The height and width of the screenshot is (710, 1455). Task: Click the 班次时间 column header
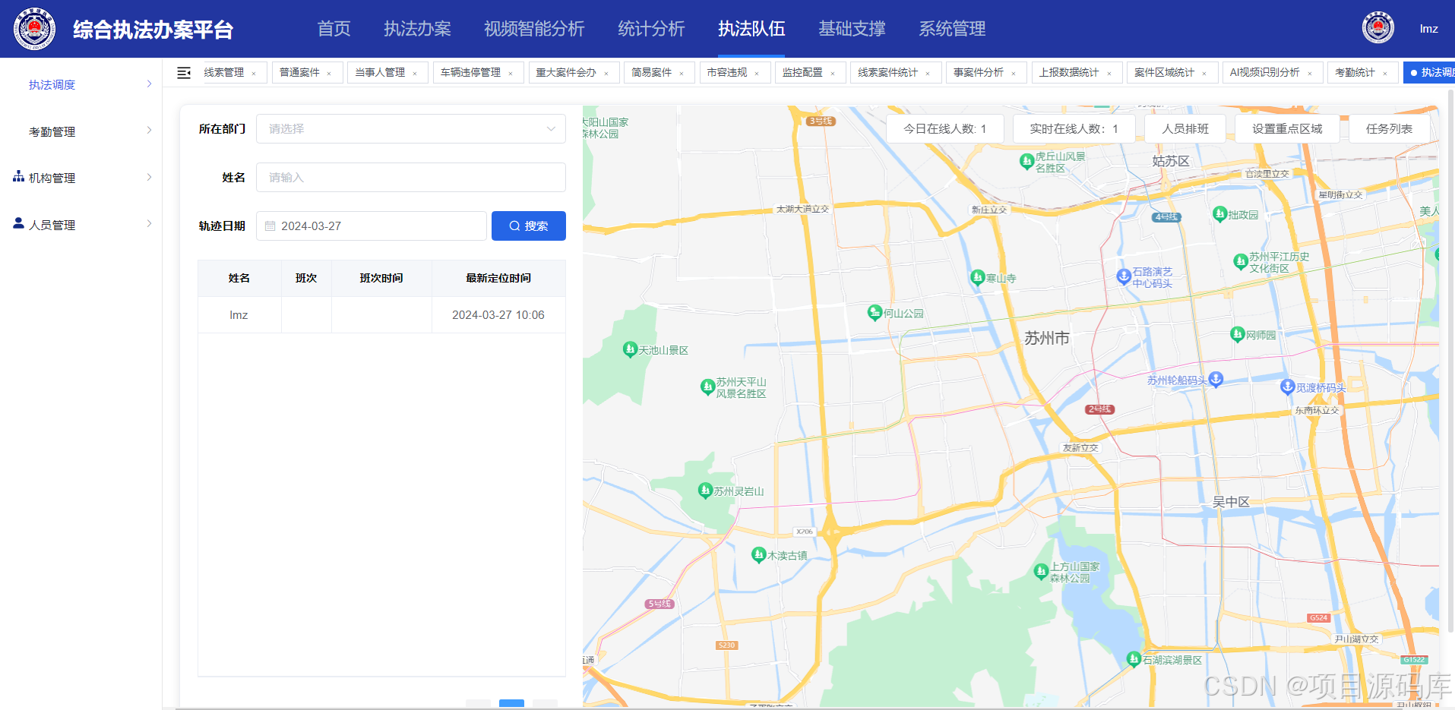(x=381, y=279)
